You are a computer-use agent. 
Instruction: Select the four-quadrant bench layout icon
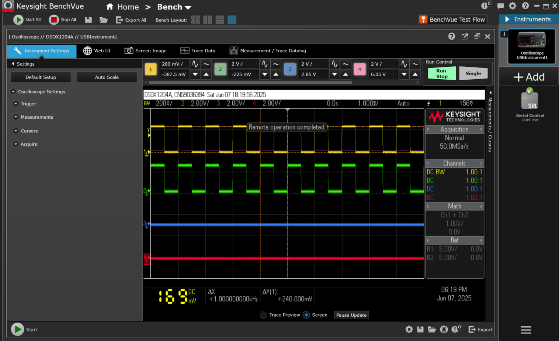pos(195,20)
